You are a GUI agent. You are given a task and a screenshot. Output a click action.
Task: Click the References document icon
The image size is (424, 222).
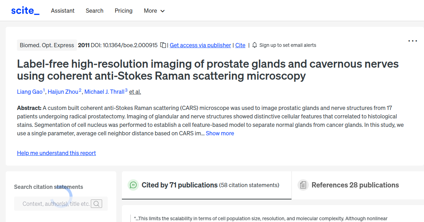tap(303, 185)
